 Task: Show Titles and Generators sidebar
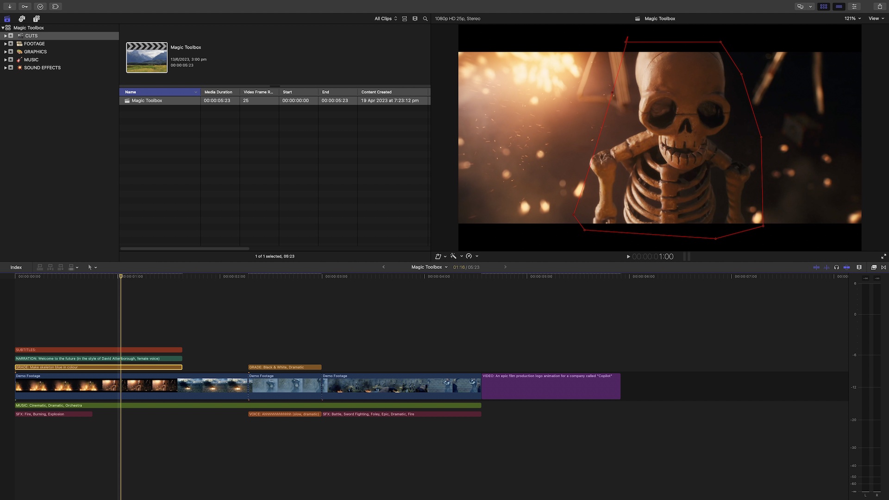pos(36,19)
